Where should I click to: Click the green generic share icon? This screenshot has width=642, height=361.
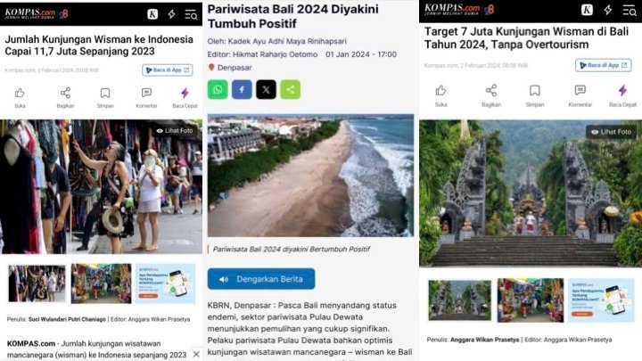point(290,90)
